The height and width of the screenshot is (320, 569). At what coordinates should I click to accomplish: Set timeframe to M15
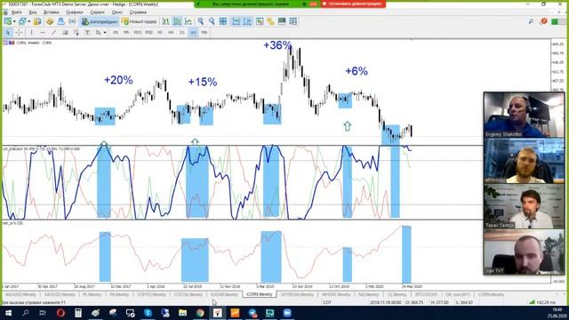[138, 32]
